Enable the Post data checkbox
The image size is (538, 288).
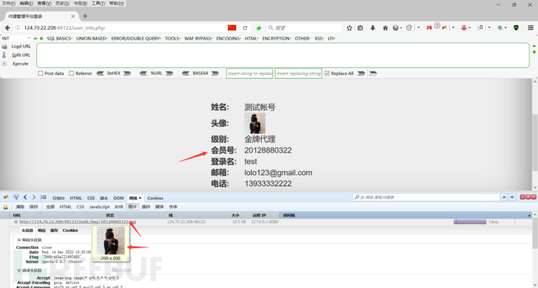tap(41, 73)
